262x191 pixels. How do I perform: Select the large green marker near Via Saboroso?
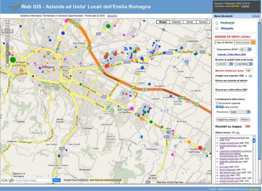[x=13, y=60]
